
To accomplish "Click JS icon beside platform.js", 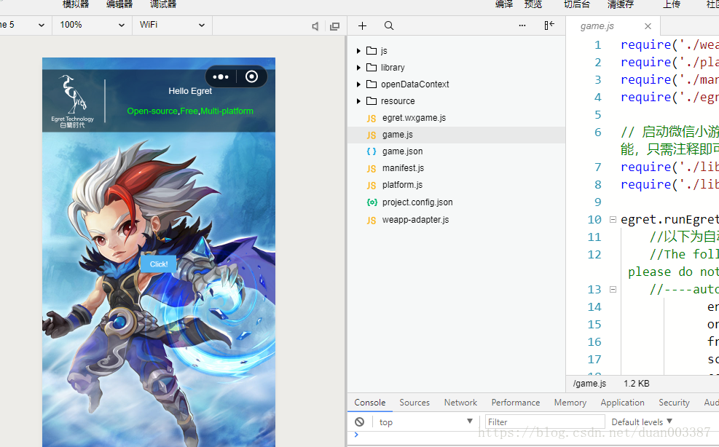I will (372, 185).
